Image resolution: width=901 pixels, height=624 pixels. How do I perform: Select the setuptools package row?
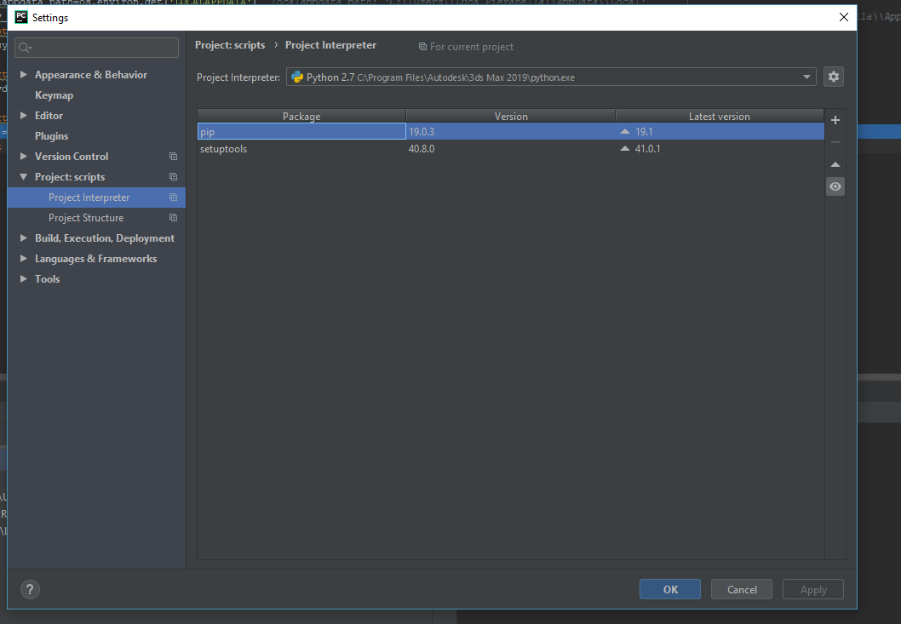click(511, 149)
